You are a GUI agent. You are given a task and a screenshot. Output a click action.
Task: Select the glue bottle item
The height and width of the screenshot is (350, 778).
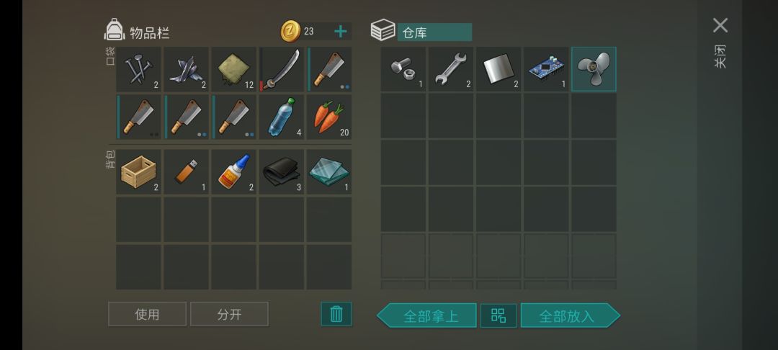233,171
